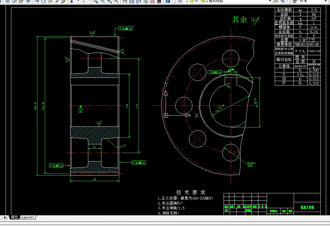Click the Paste clipboard icon
Viewport: 330px width, 226px height.
(50, 1)
